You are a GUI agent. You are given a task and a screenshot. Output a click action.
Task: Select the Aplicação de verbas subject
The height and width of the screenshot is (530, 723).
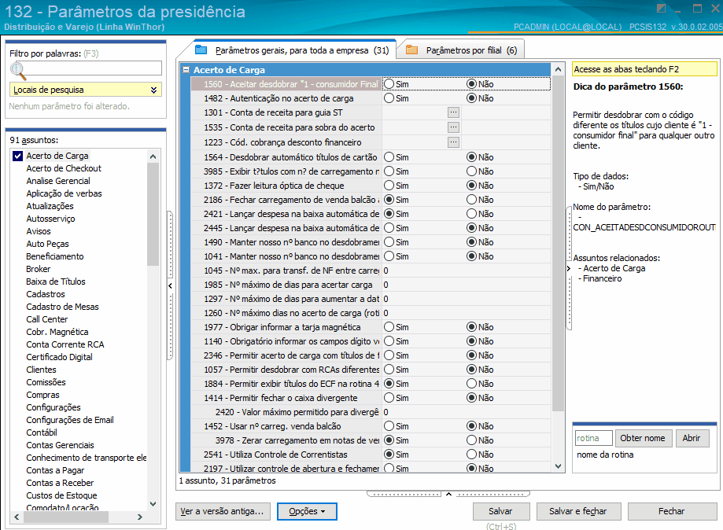(64, 193)
